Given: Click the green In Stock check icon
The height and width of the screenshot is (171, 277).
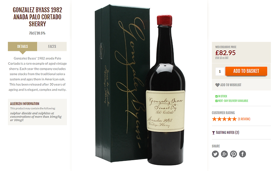Looking at the screenshot, I should point(216,96).
